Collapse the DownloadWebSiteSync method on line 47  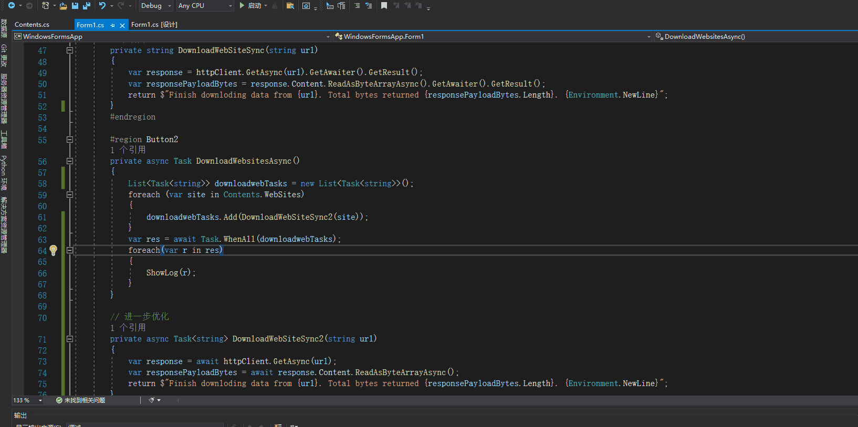pos(69,50)
